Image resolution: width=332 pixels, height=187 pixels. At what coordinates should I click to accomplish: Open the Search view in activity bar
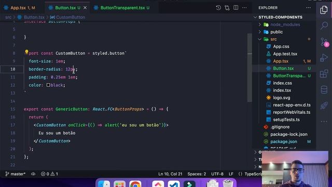[x=324, y=25]
